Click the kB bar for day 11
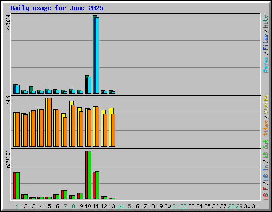The width and height of the screenshot is (272, 212). (x=96, y=185)
